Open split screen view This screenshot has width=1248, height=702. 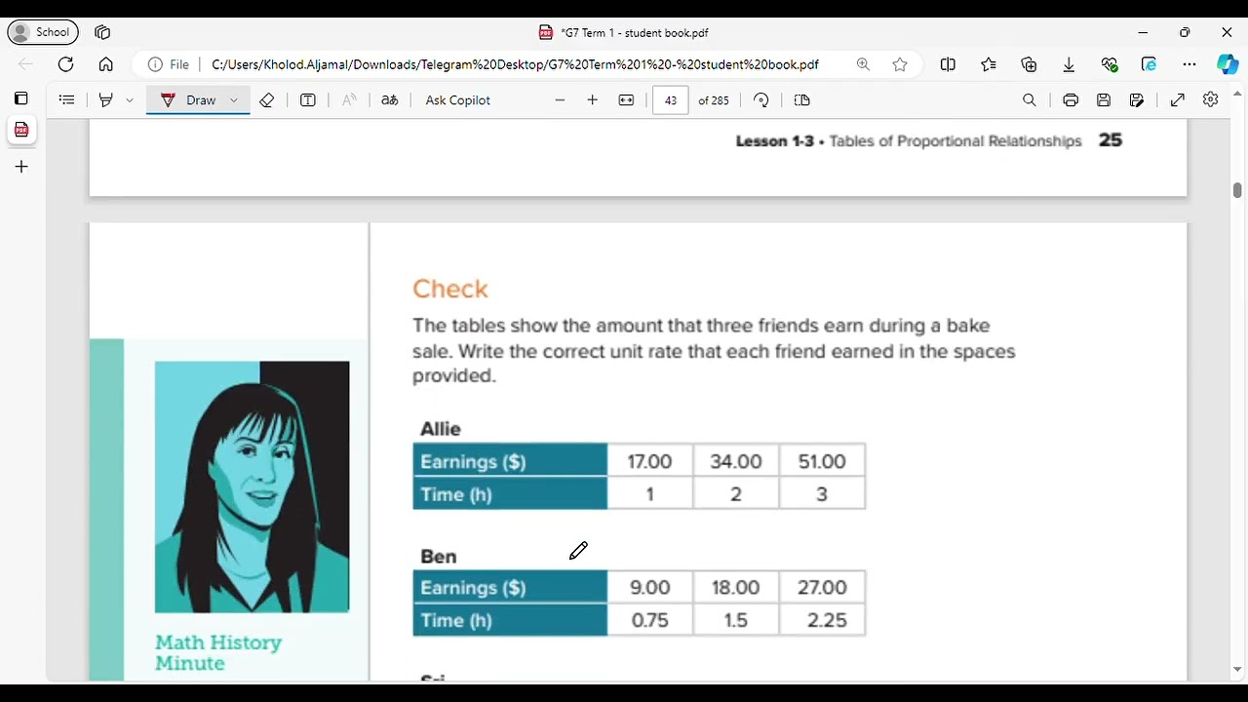coord(948,64)
